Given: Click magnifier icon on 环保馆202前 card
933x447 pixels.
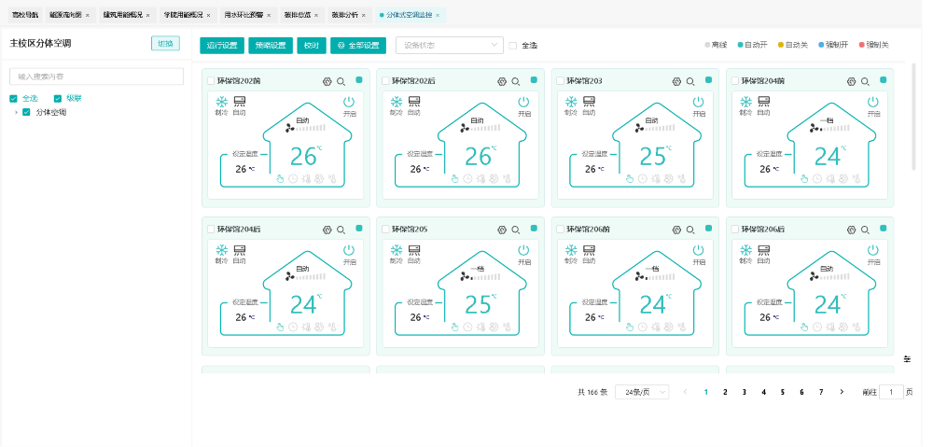Looking at the screenshot, I should (x=341, y=81).
